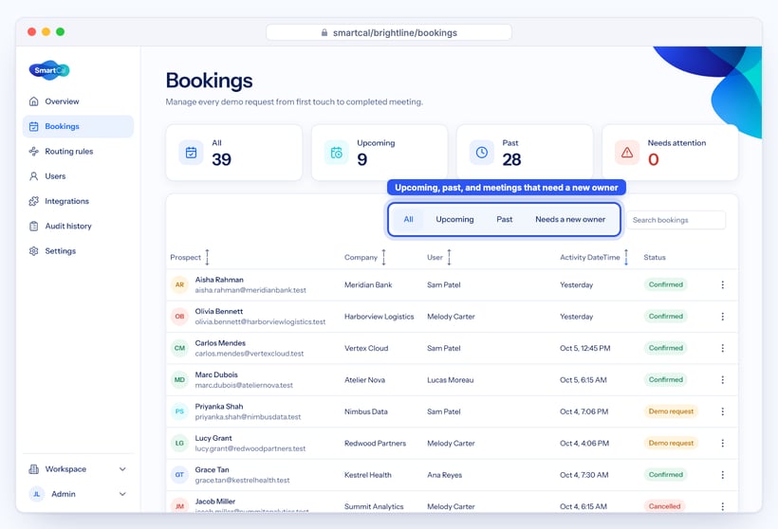The width and height of the screenshot is (778, 529).
Task: Click the Audit history clipboard icon
Action: 34,226
